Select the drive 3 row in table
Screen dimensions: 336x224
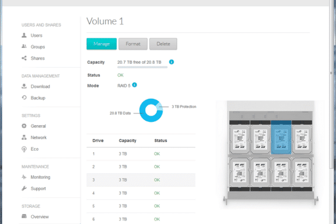(141, 180)
